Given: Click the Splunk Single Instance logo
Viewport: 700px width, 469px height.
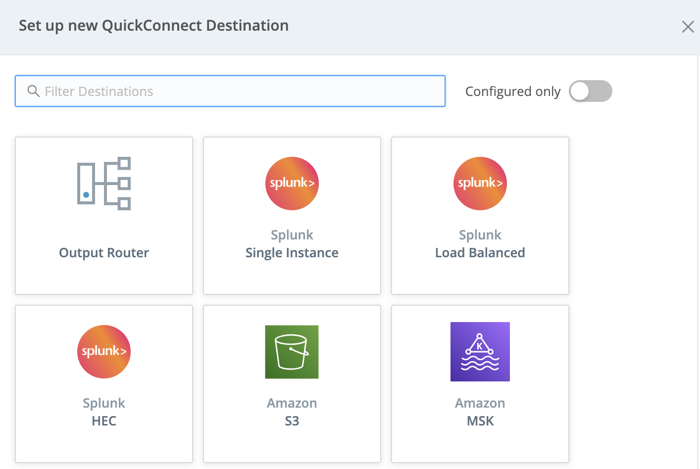Looking at the screenshot, I should point(292,184).
